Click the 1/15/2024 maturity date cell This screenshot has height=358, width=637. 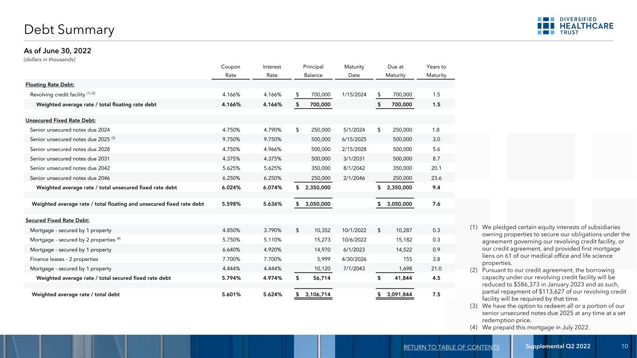click(353, 94)
